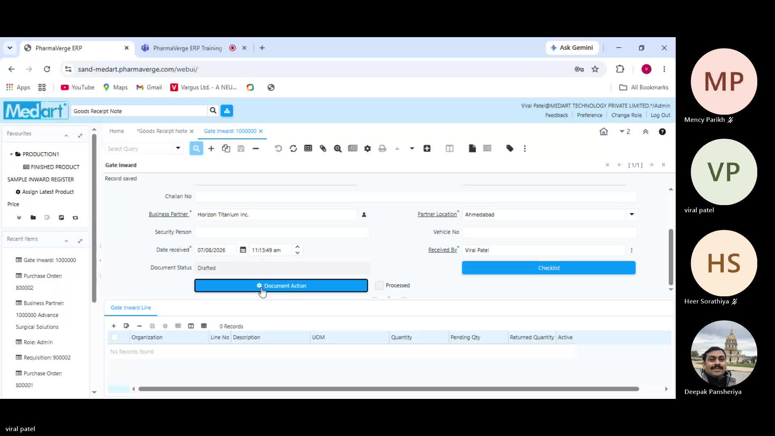Click Ask Gemini in browser
The height and width of the screenshot is (436, 775).
[x=572, y=48]
